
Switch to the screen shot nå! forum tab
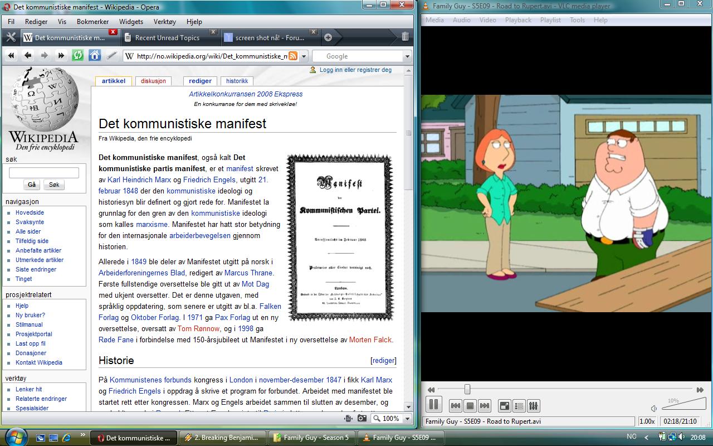tap(270, 37)
